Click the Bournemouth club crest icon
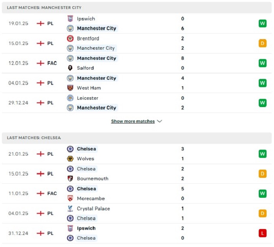This screenshot has height=247, width=274. click(x=70, y=179)
